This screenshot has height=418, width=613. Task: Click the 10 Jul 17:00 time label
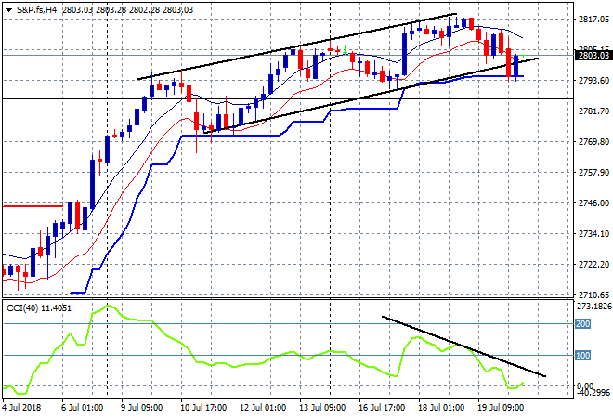(203, 408)
